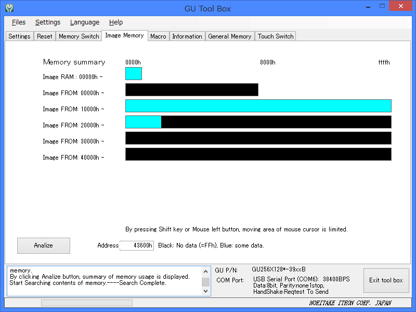Click the Image RAM 00000h cyan bar

click(134, 74)
